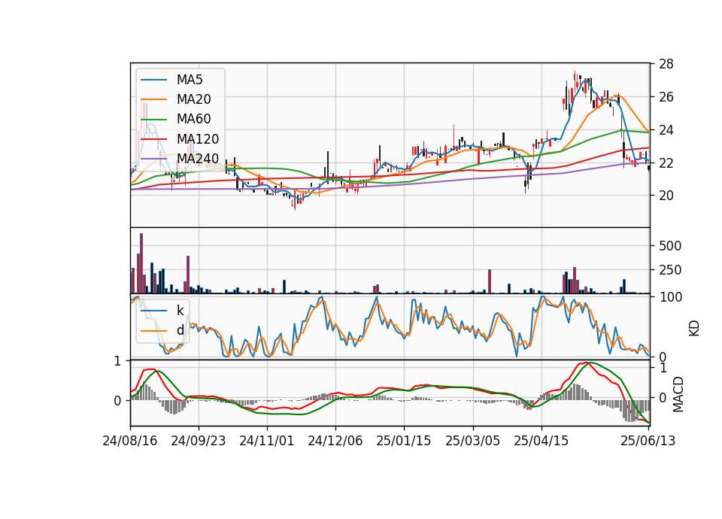This screenshot has width=722, height=519.
Task: Click the price axis value 28
Action: coord(666,64)
